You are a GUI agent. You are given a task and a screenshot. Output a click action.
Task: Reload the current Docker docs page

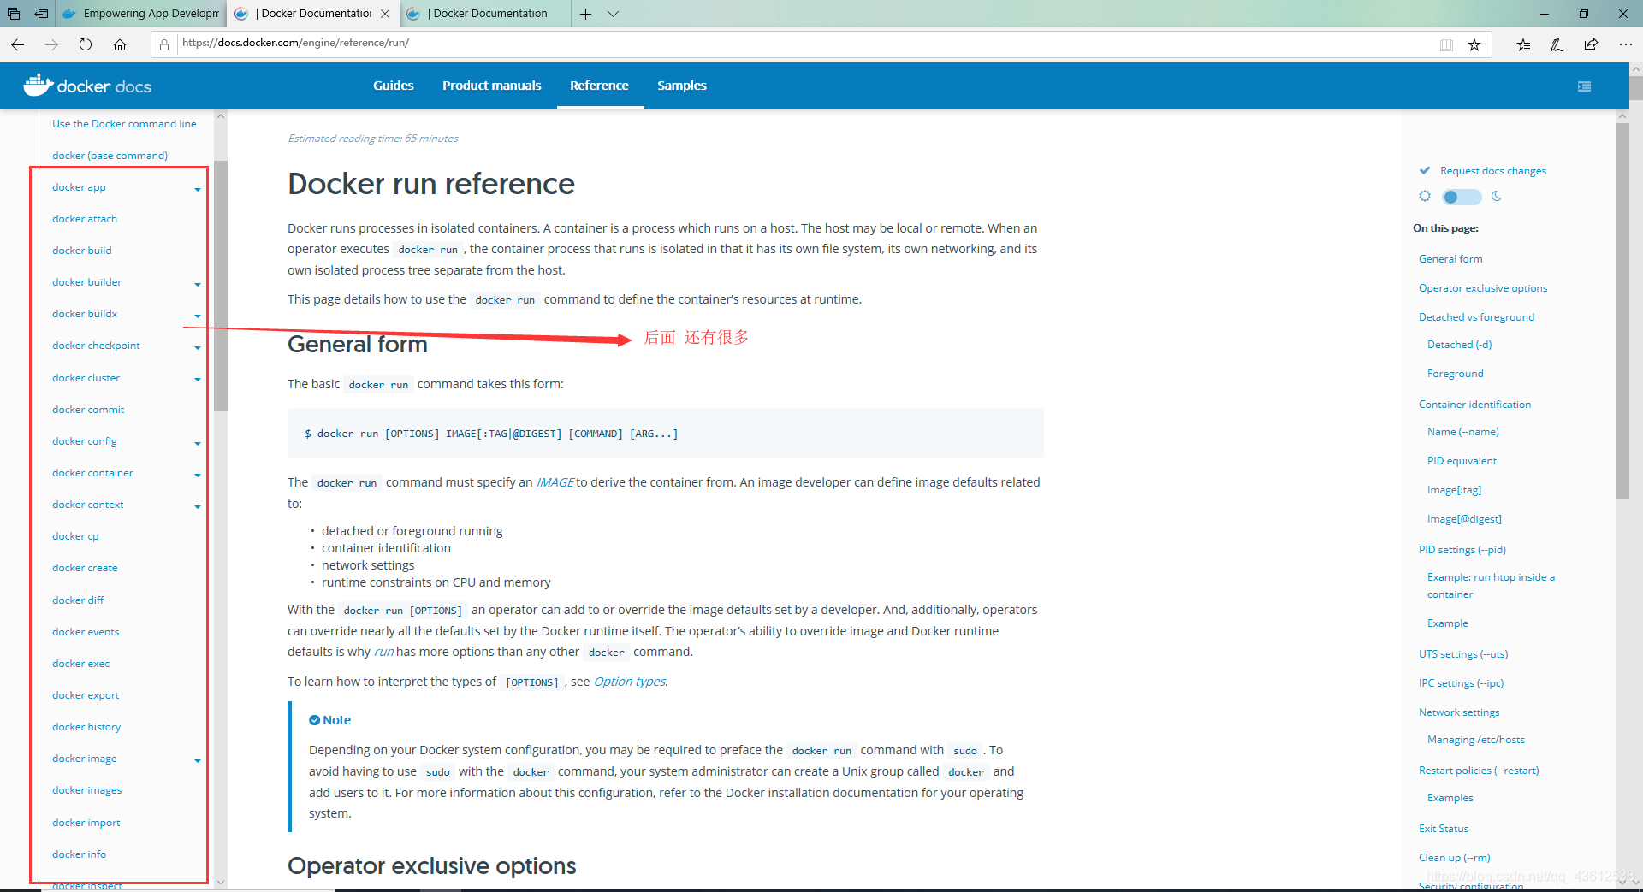(x=86, y=44)
